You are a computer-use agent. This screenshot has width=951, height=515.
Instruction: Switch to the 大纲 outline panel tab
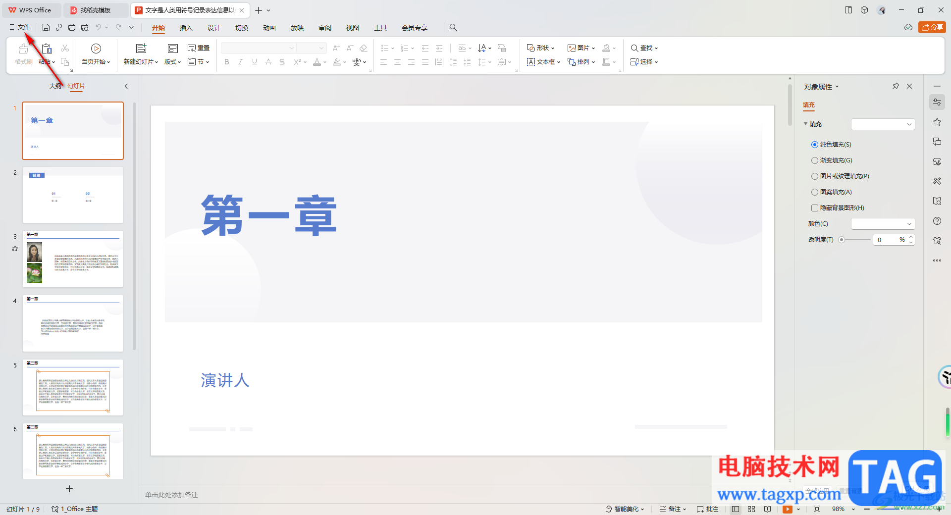tap(55, 86)
